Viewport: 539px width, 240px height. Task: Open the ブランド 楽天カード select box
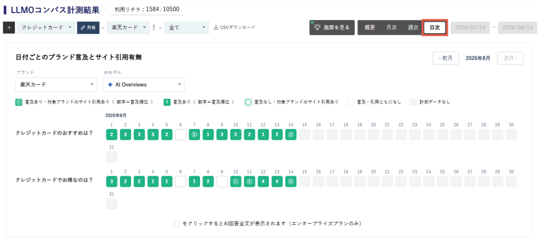click(x=56, y=85)
